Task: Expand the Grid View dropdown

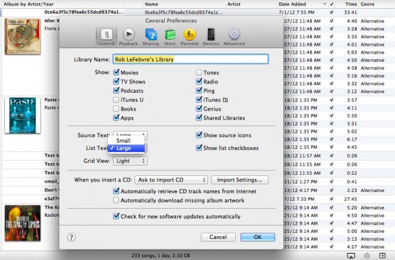Action: [x=130, y=161]
